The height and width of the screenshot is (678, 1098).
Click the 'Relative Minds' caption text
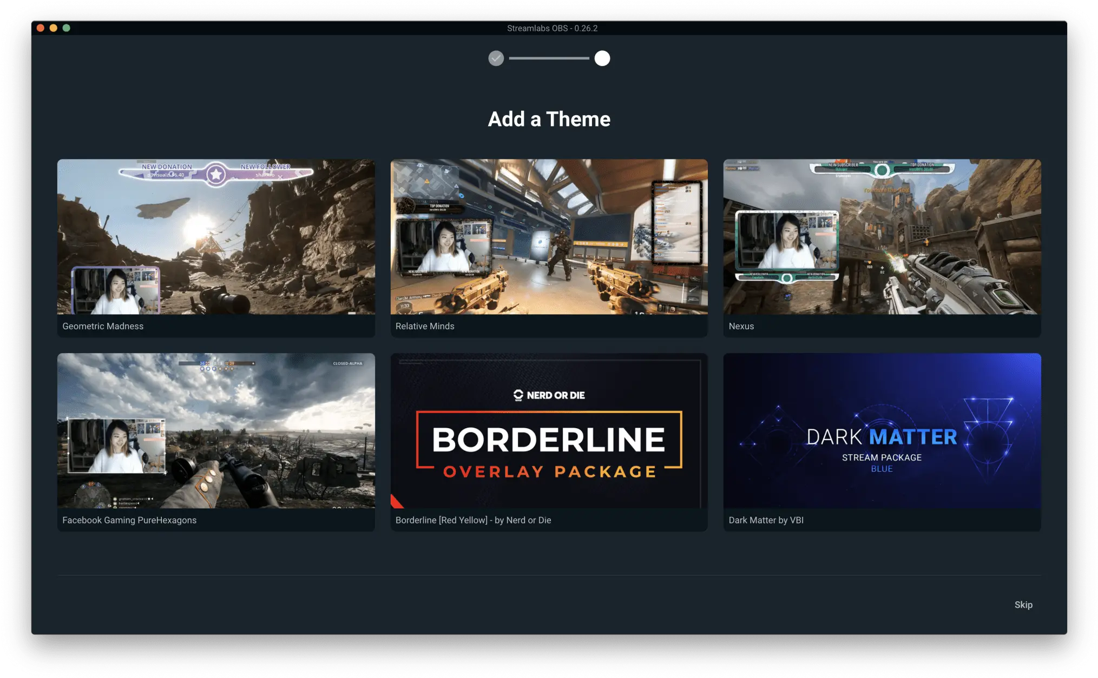[x=425, y=326]
